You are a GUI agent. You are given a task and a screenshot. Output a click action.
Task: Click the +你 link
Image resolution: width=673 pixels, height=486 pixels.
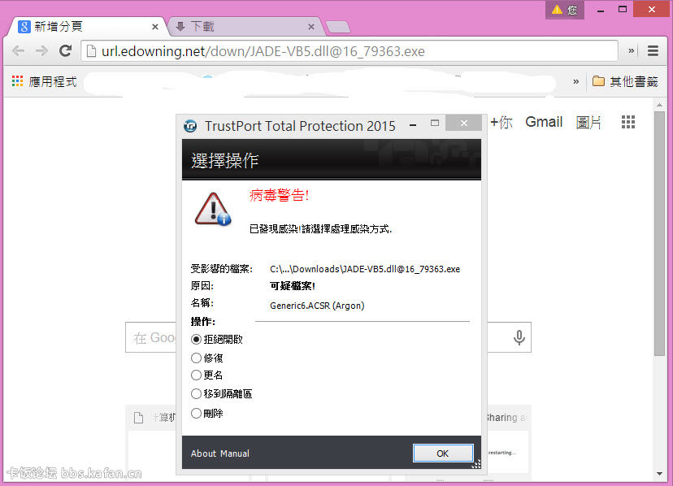coord(501,123)
